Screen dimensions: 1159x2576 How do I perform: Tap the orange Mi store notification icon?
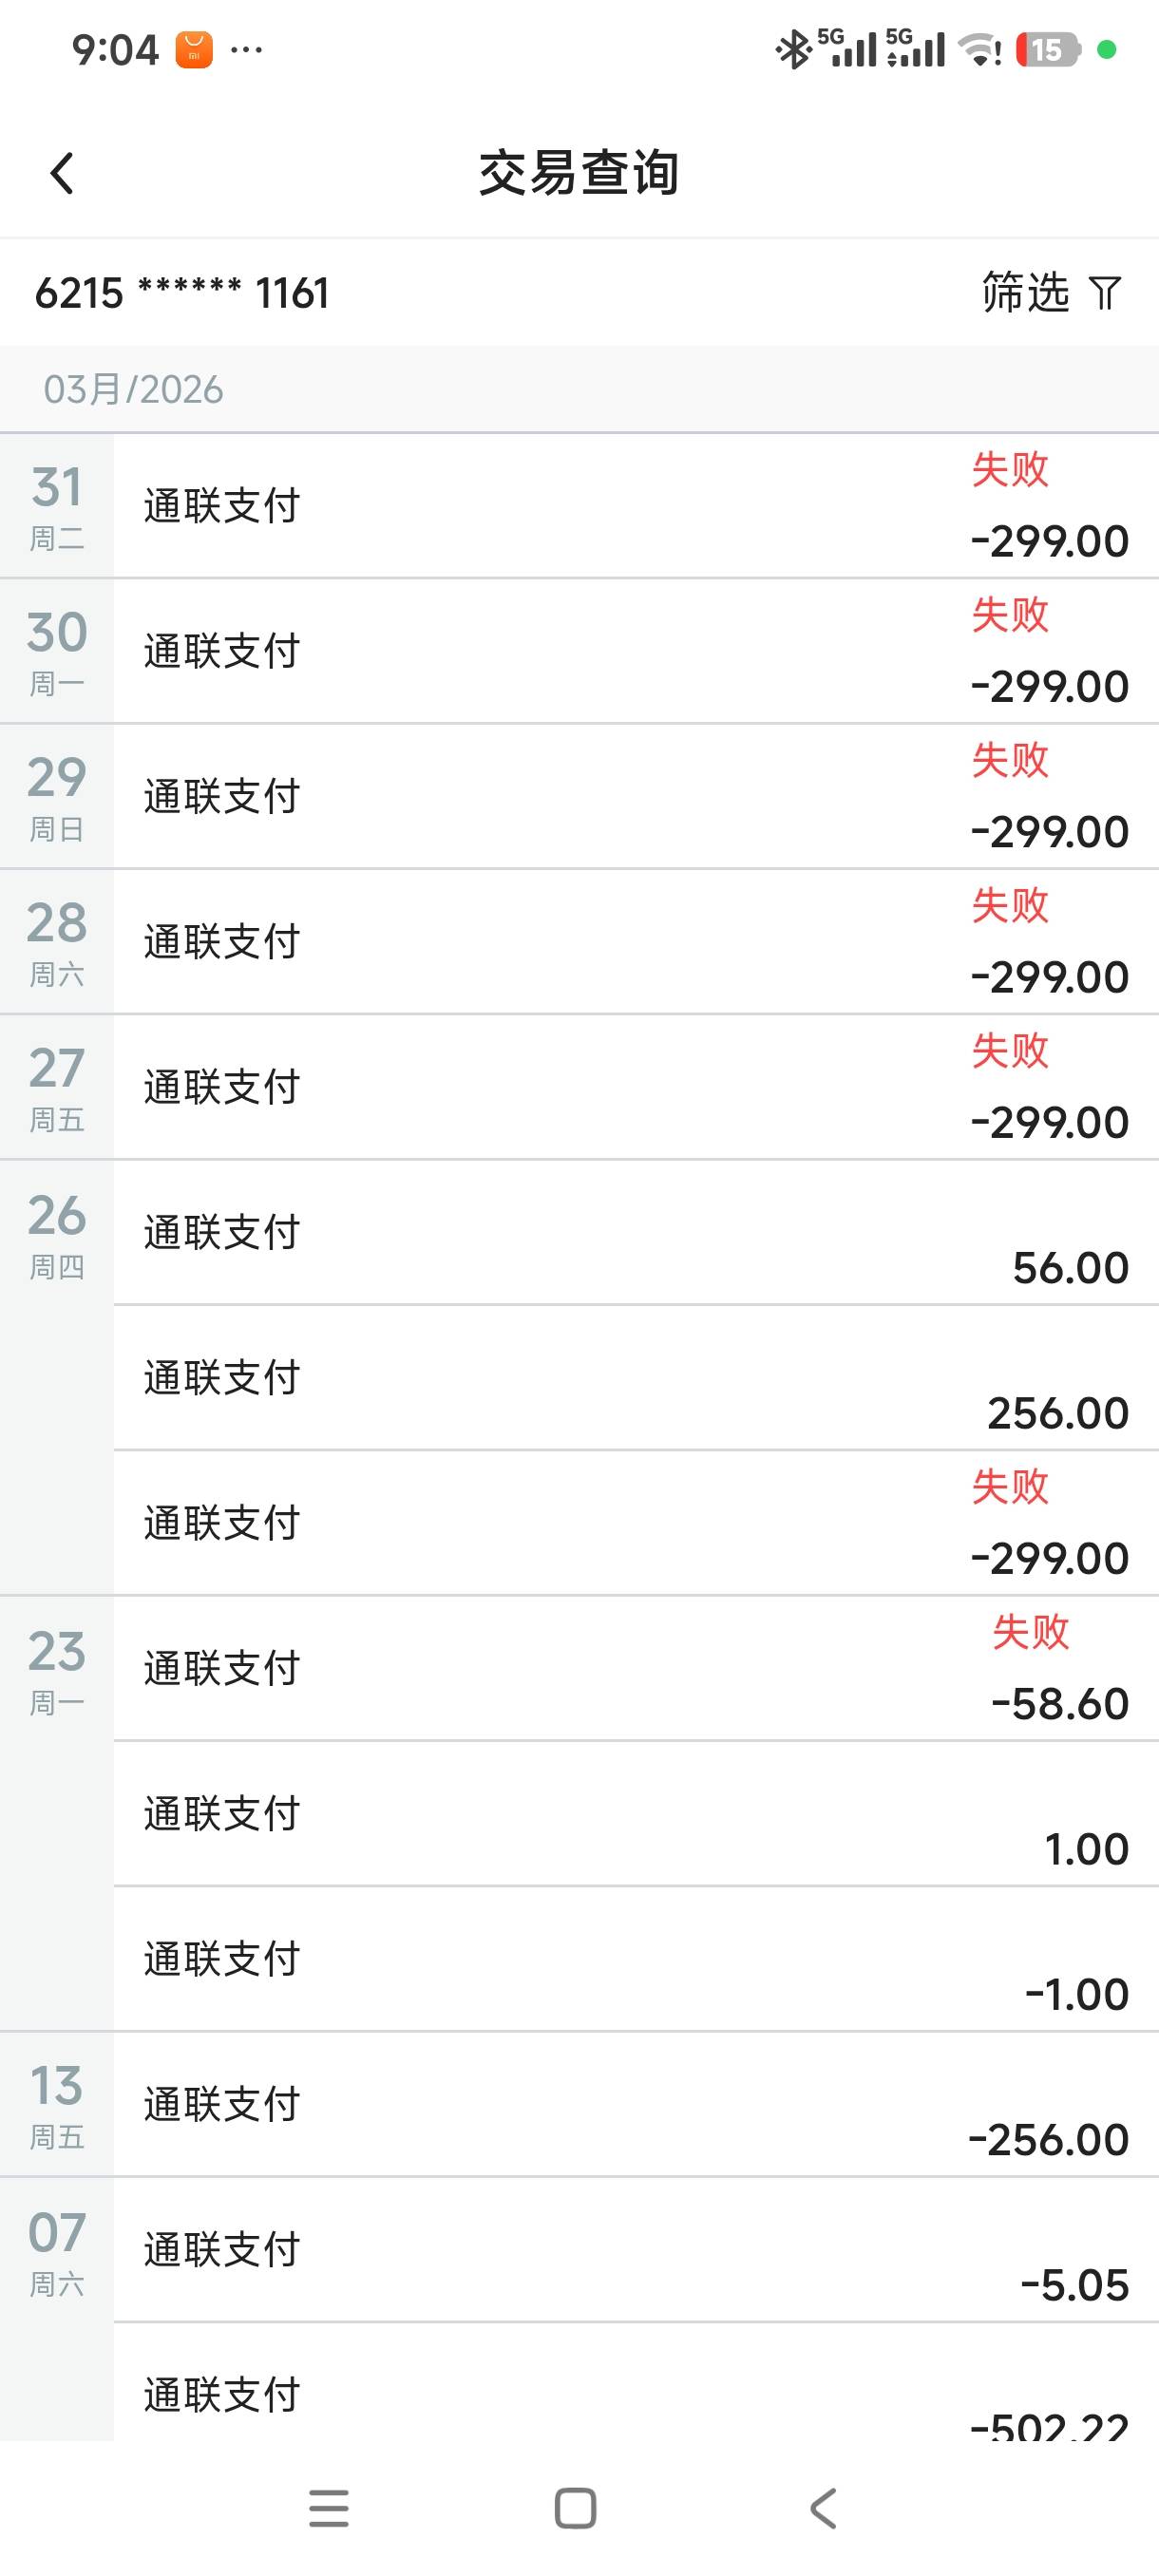click(x=194, y=49)
